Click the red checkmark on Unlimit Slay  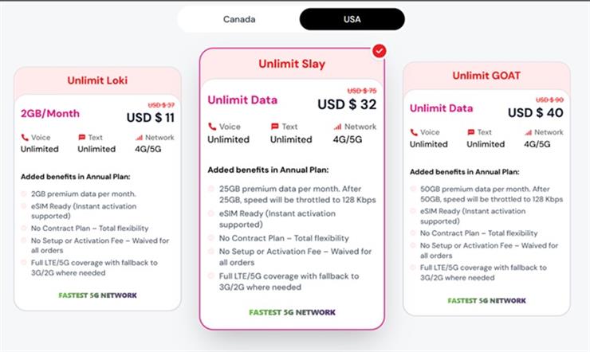click(x=380, y=51)
